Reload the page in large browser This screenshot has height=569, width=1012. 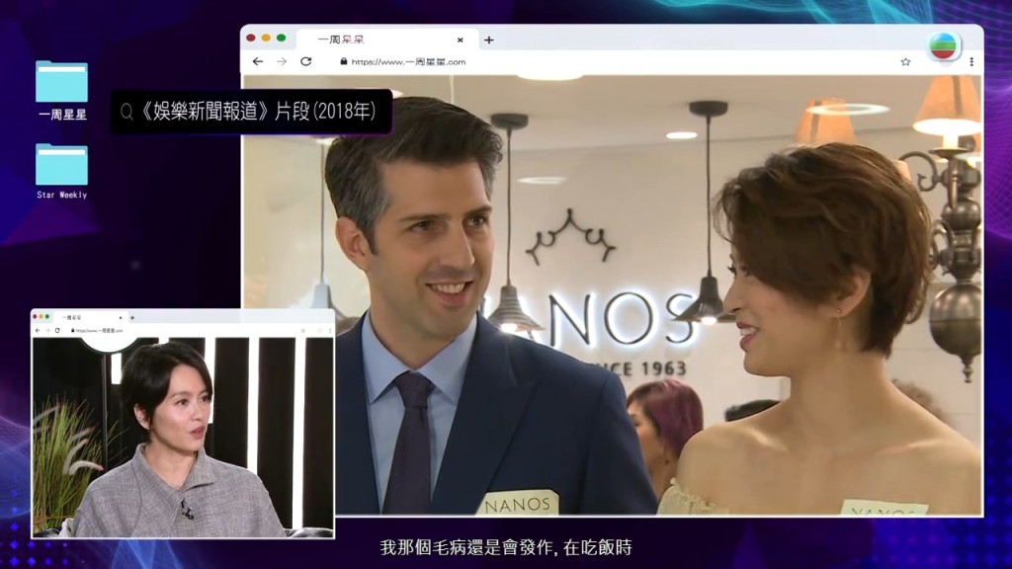[306, 61]
